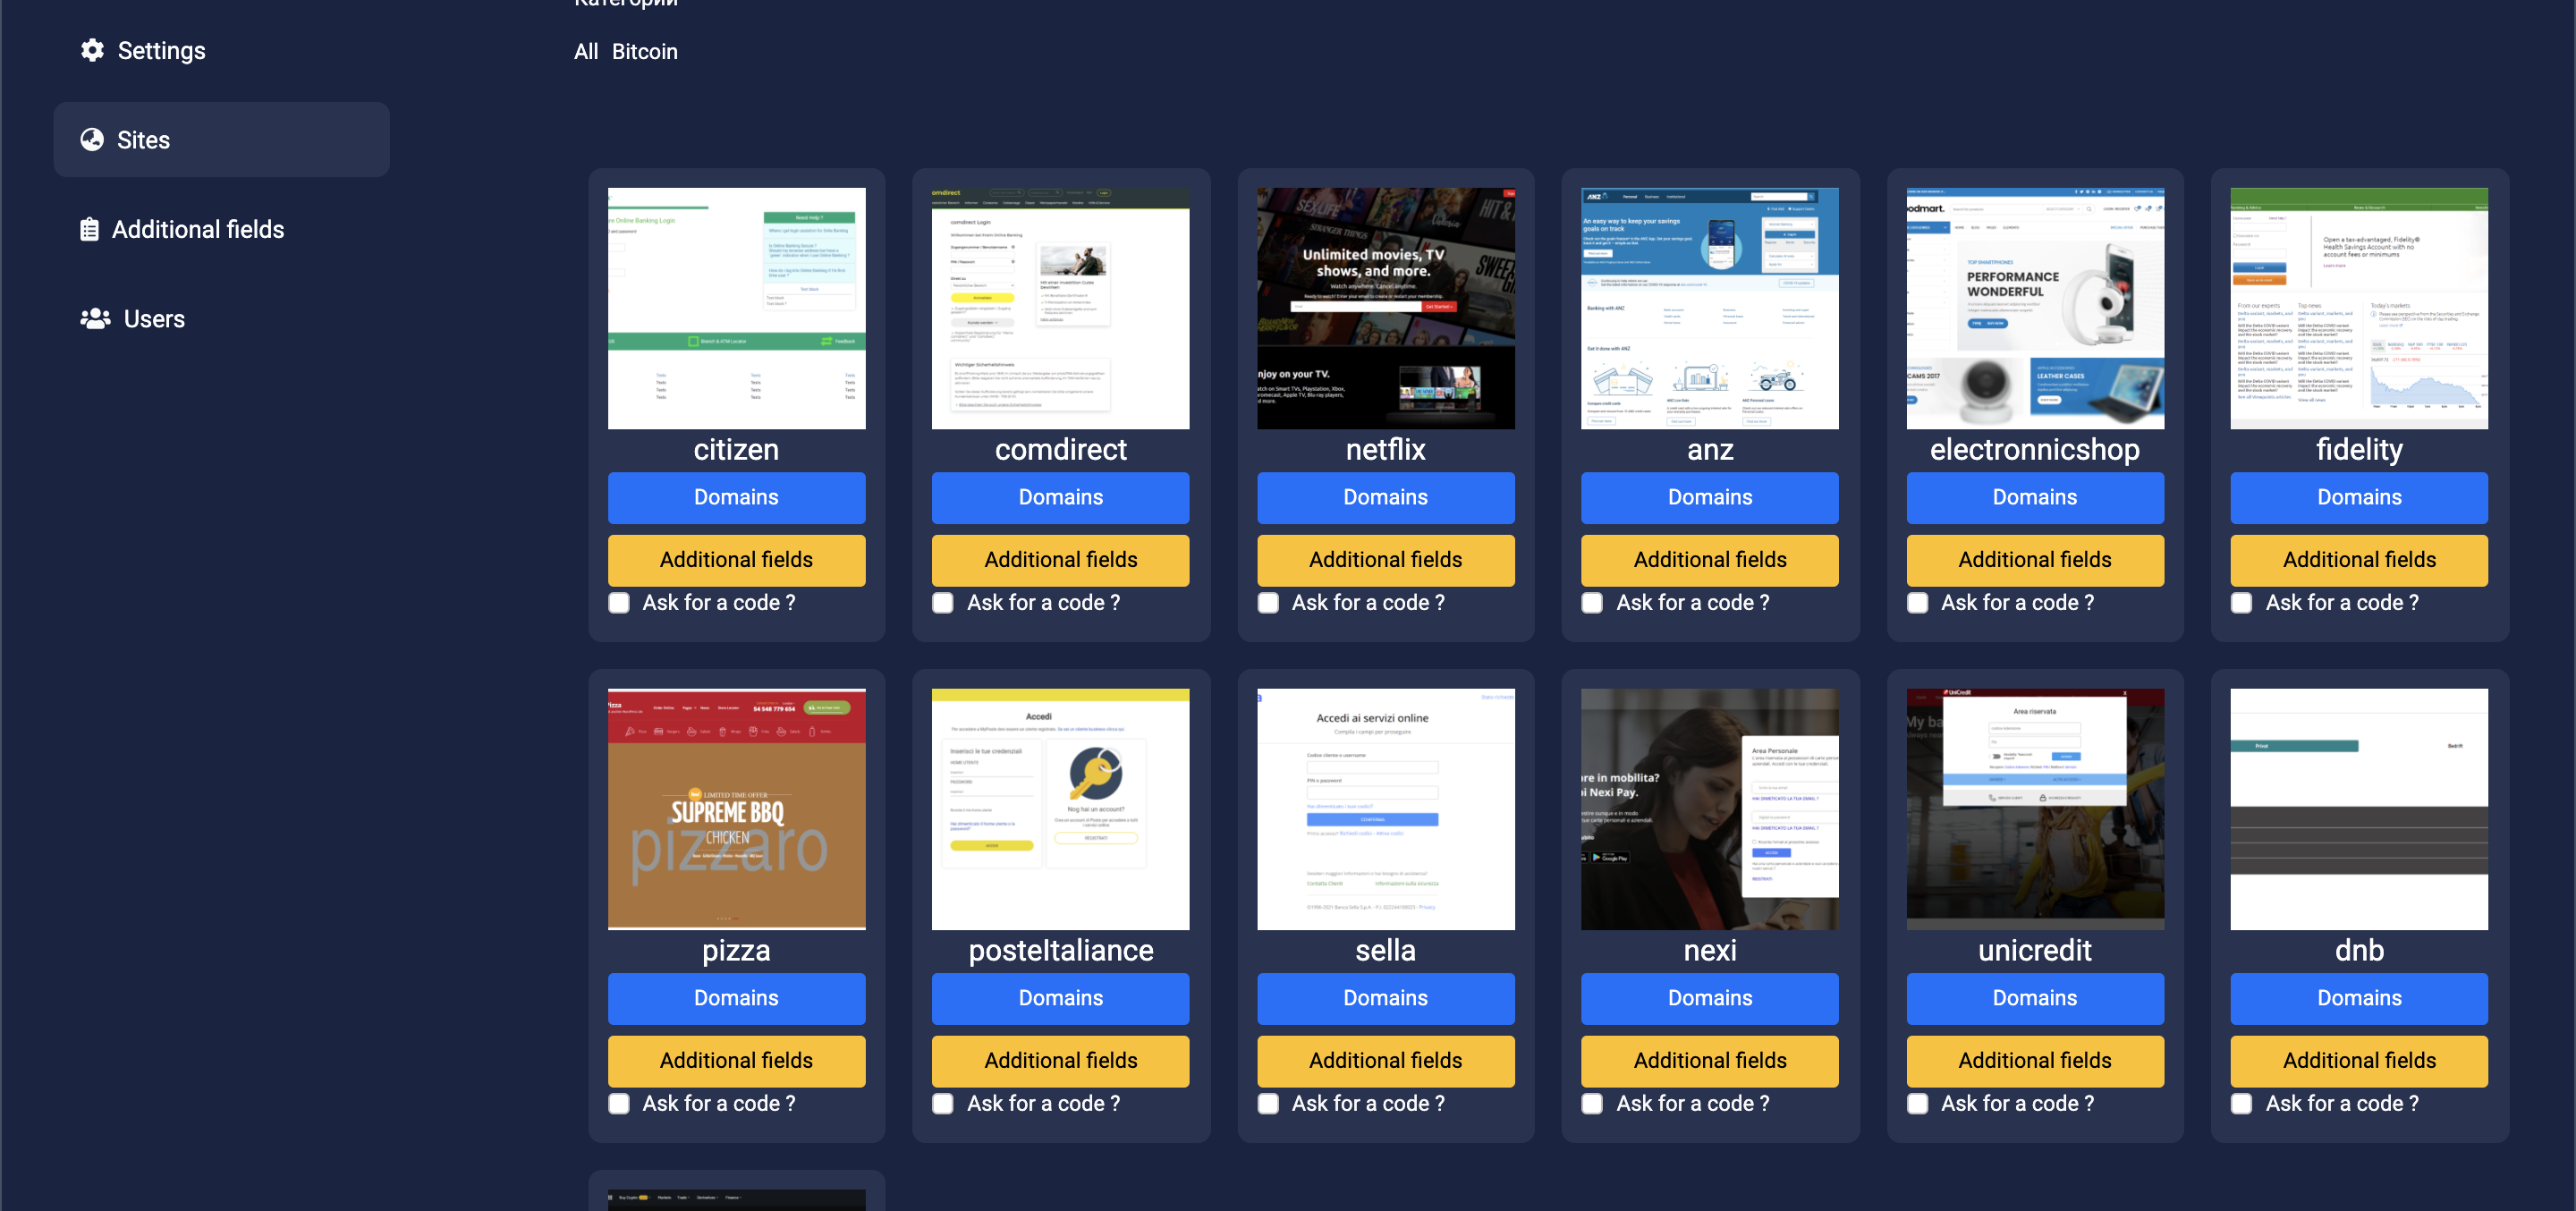Click the Domains button under sella
This screenshot has height=1211, width=2576.
[1385, 999]
